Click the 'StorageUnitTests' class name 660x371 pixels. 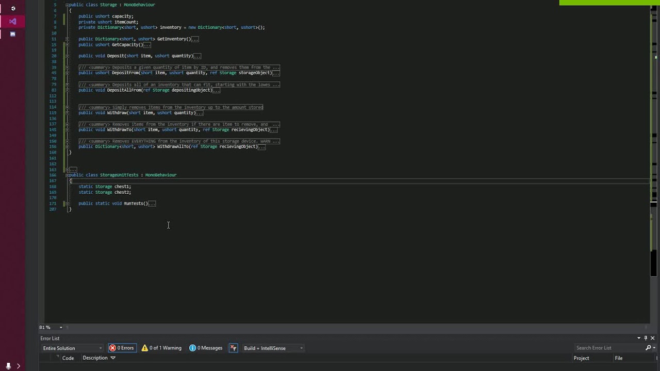[x=119, y=175]
